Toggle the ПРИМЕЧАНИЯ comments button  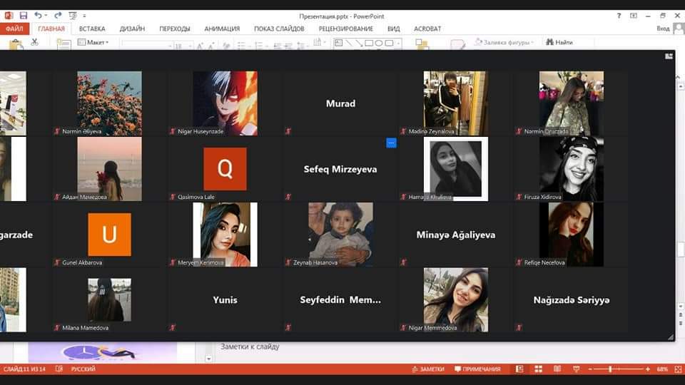477,369
